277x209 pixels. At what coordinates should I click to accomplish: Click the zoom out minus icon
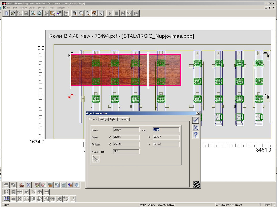88,13
